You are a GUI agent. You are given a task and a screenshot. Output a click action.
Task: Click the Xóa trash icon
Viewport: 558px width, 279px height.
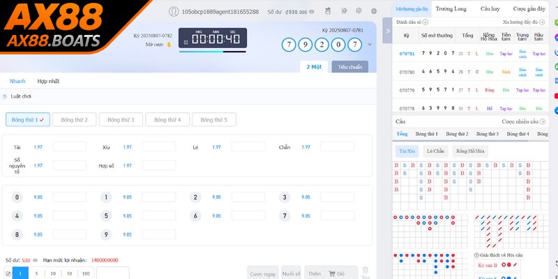tap(365, 270)
